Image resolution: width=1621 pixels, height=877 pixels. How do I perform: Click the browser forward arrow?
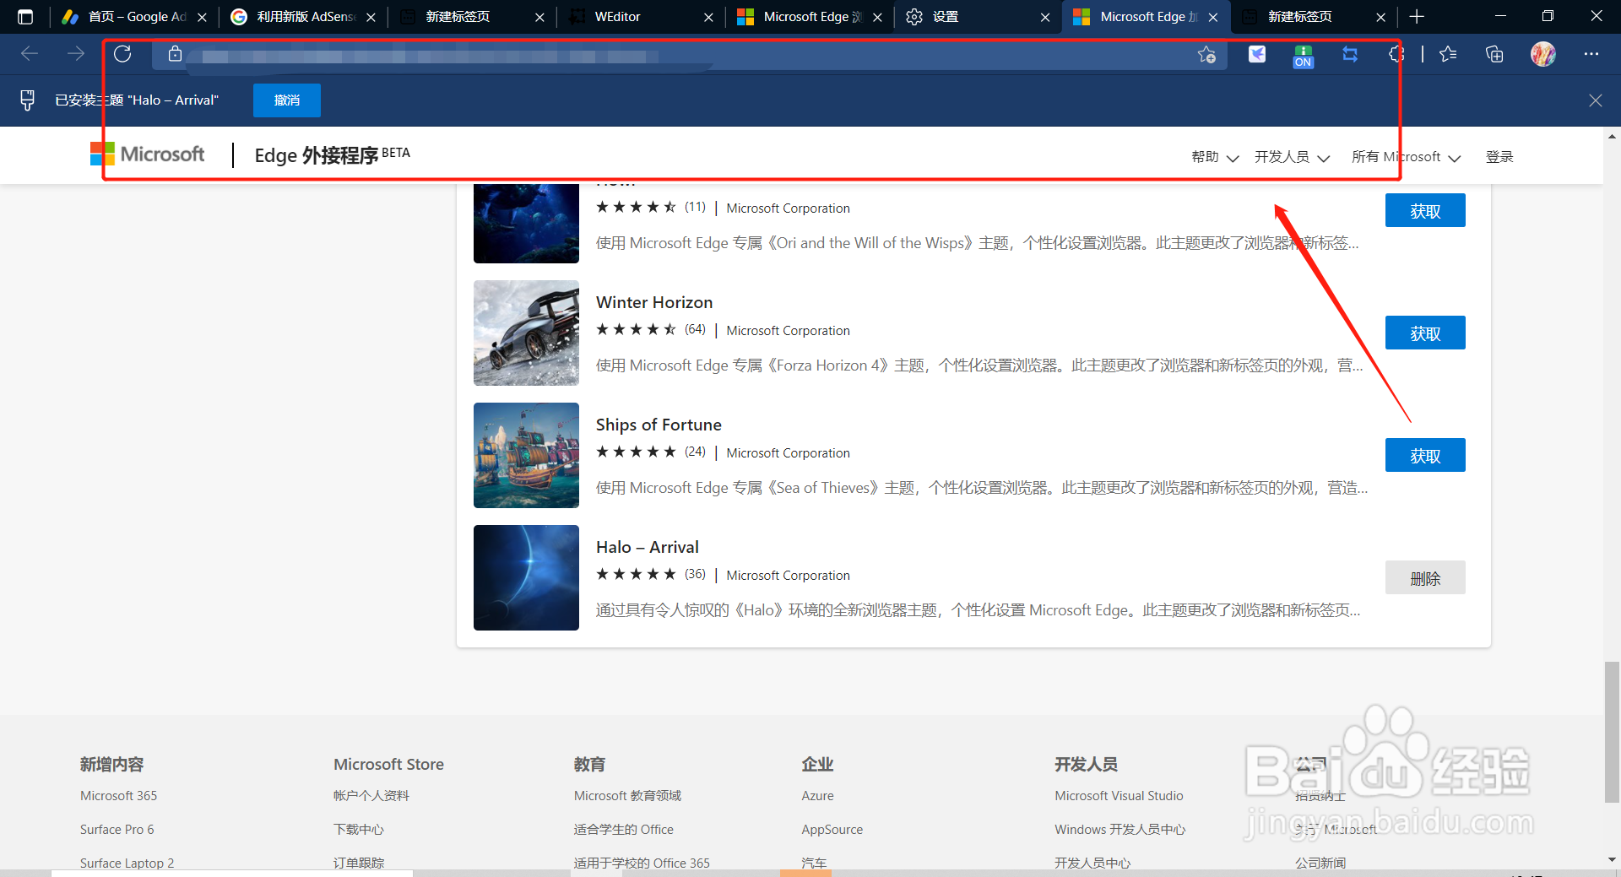coord(76,54)
